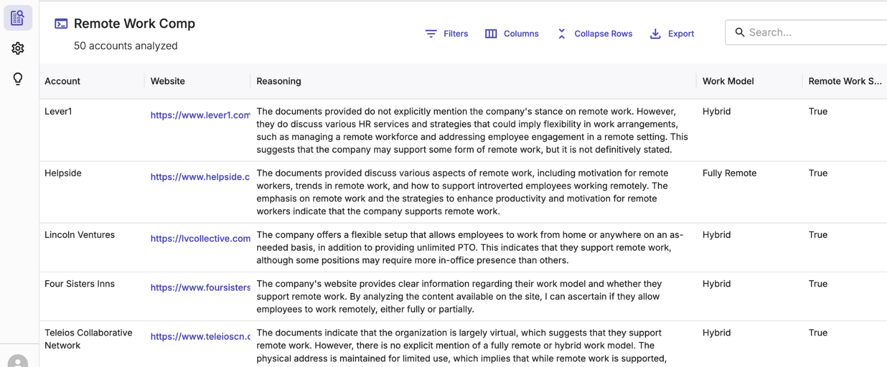Viewport: 887px width, 367px height.
Task: Sort by the Work Model column header
Action: (x=728, y=81)
